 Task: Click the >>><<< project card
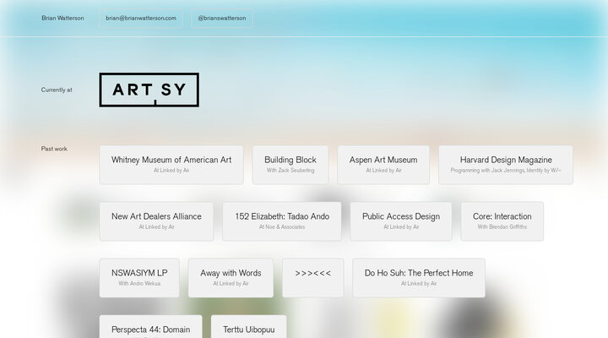(312, 277)
